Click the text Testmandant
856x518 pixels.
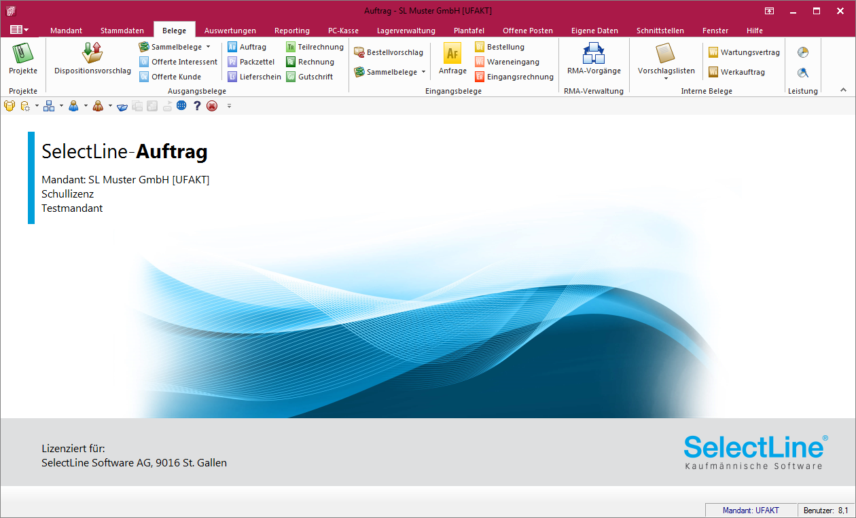pyautogui.click(x=72, y=208)
